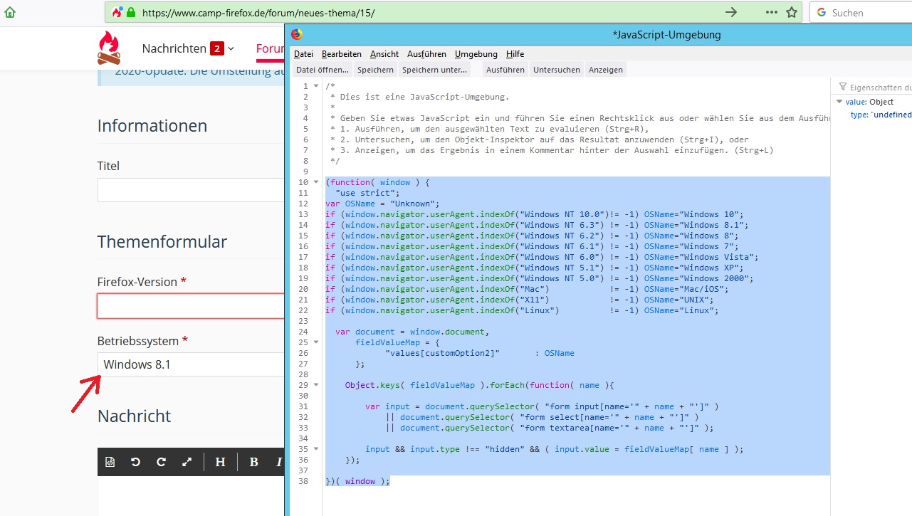
Task: Fold the function block at line 10
Action: (316, 182)
